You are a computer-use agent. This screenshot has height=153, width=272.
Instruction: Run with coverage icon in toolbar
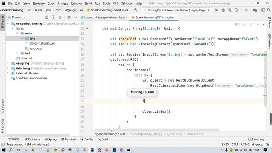click(x=230, y=10)
